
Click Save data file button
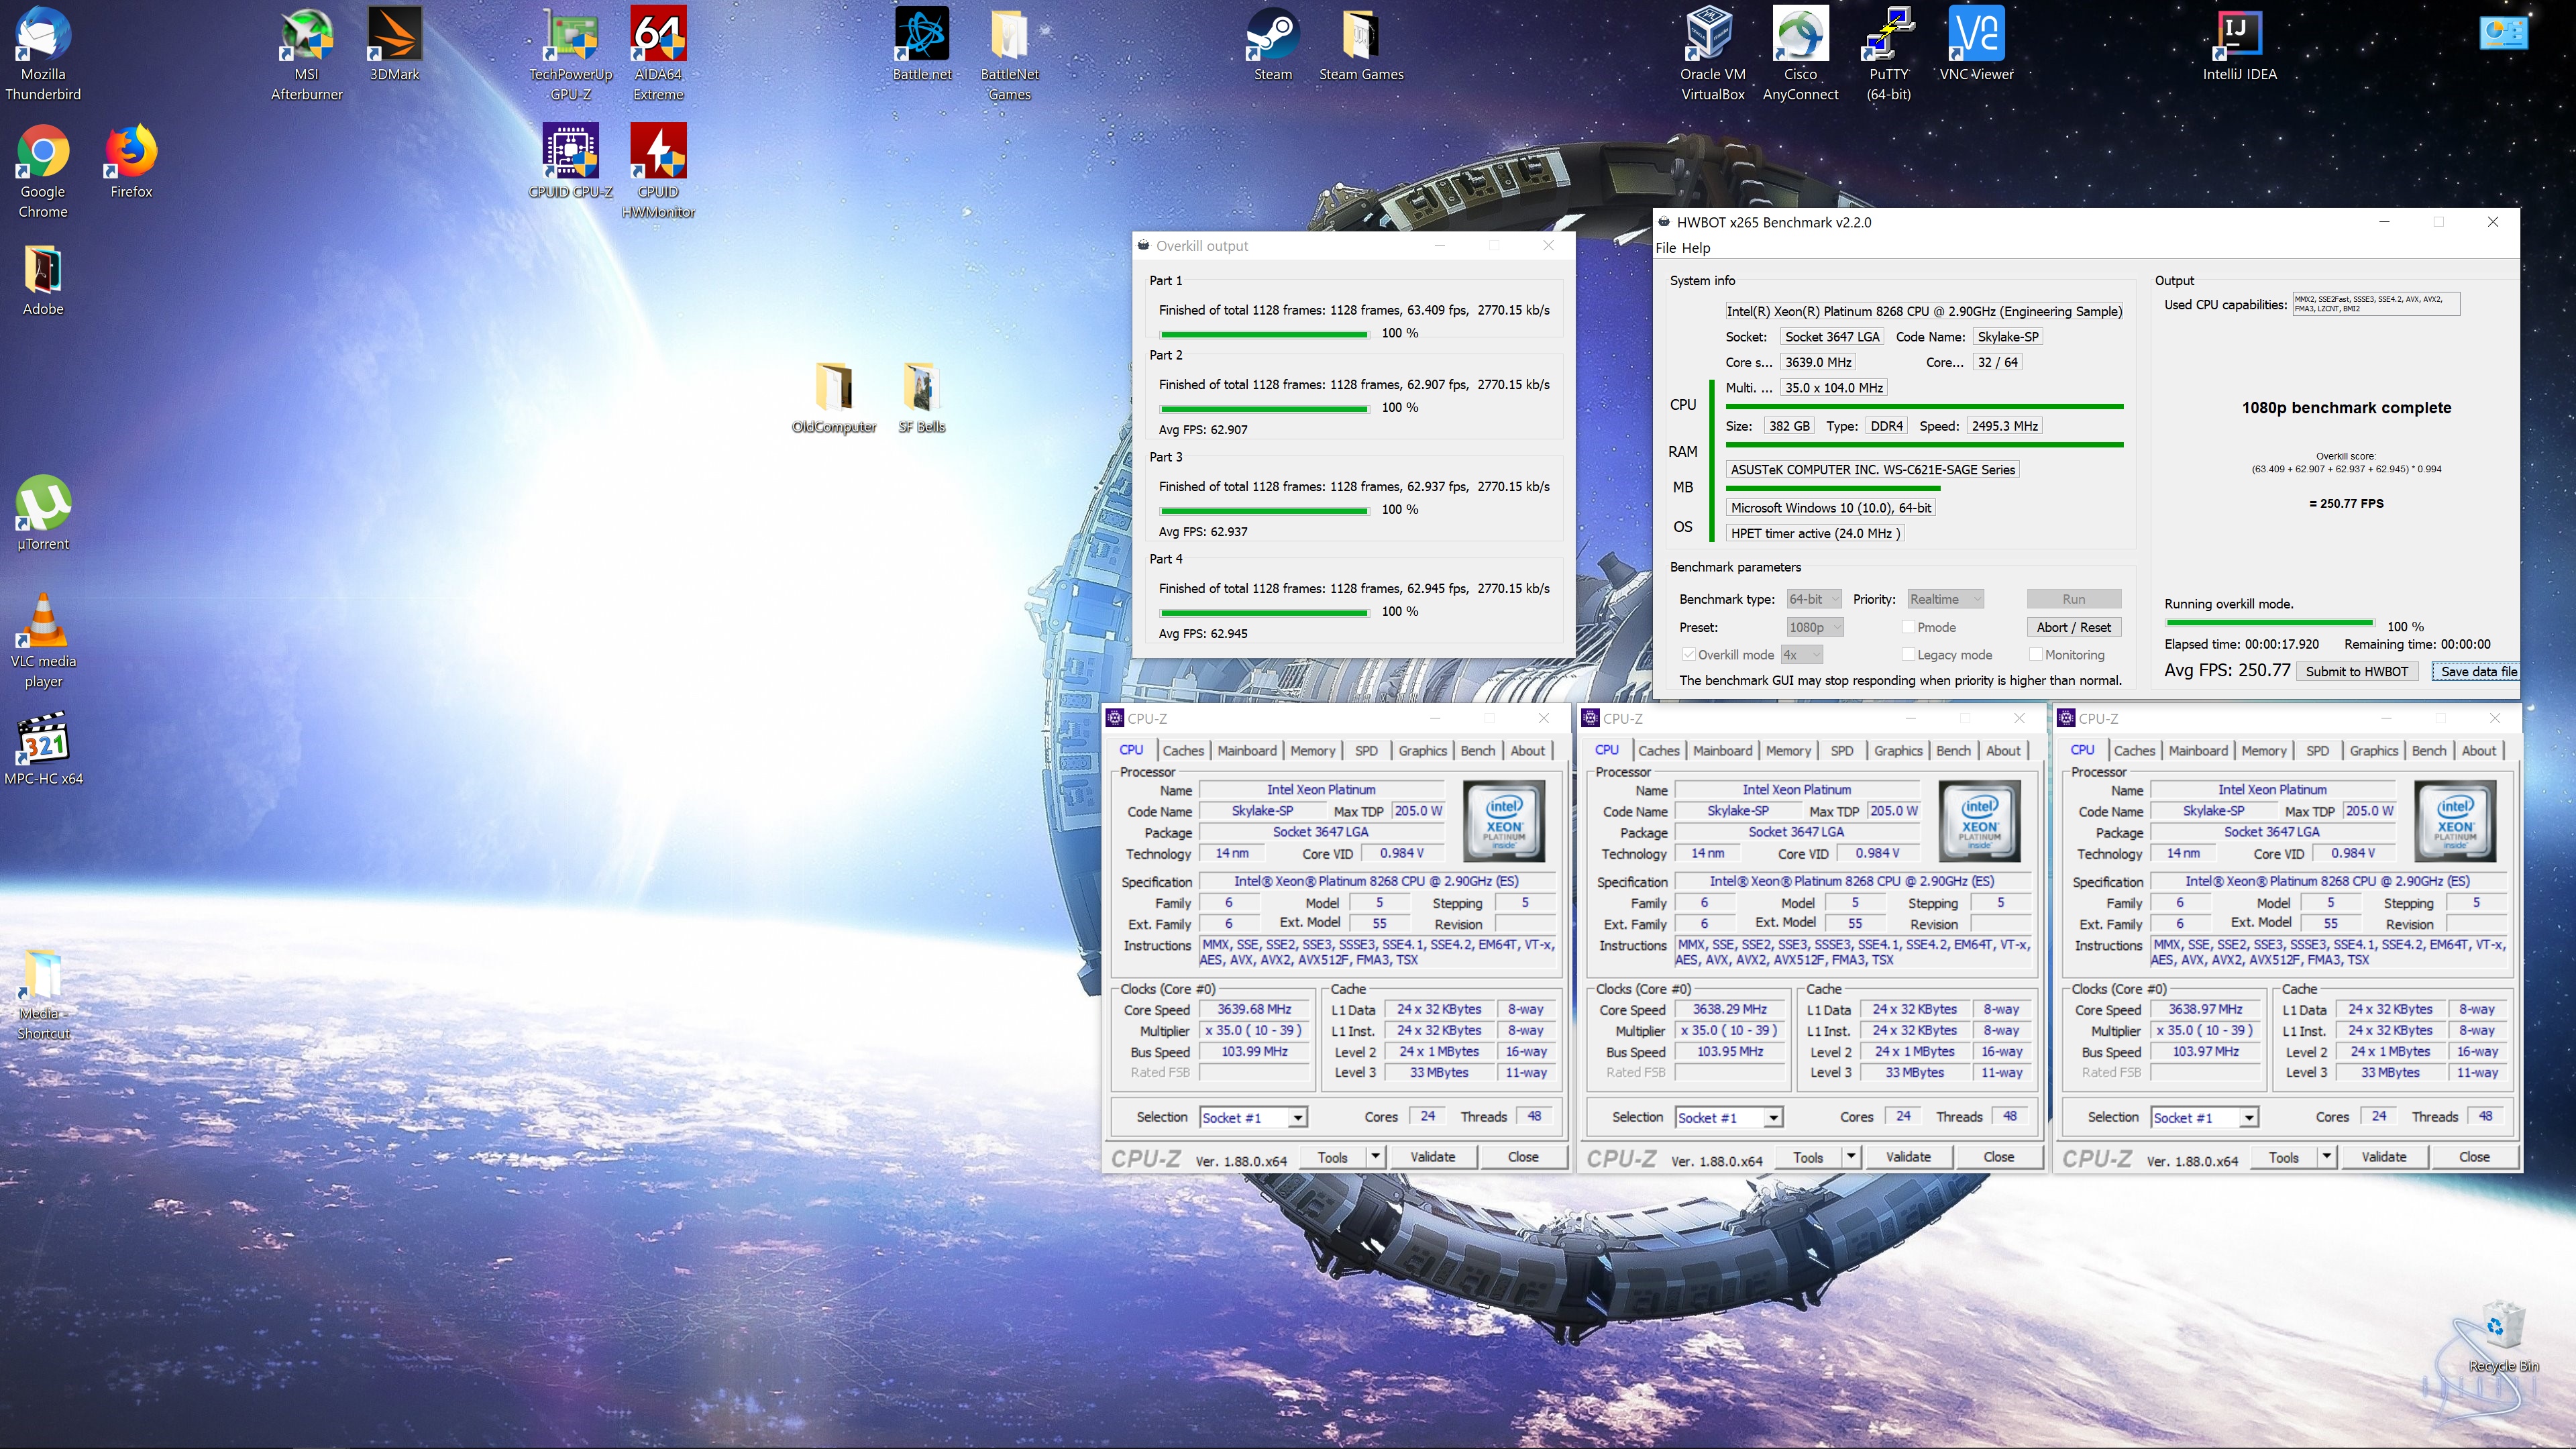point(2475,671)
